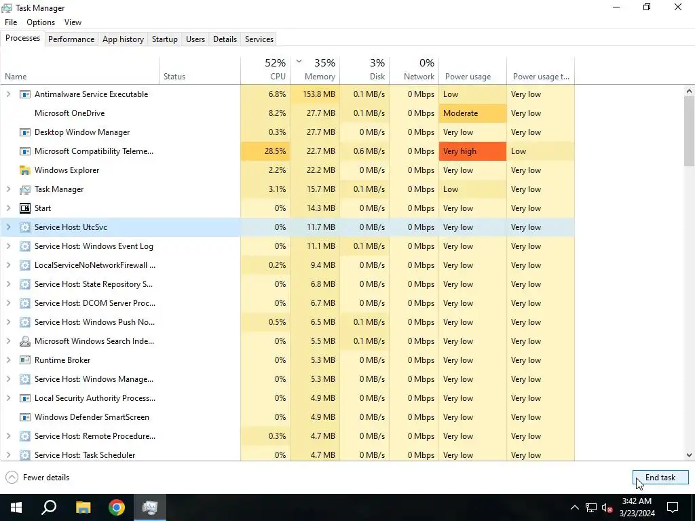The height and width of the screenshot is (521, 695).
Task: Expand Local Security Authority Process group
Action: [x=8, y=398]
